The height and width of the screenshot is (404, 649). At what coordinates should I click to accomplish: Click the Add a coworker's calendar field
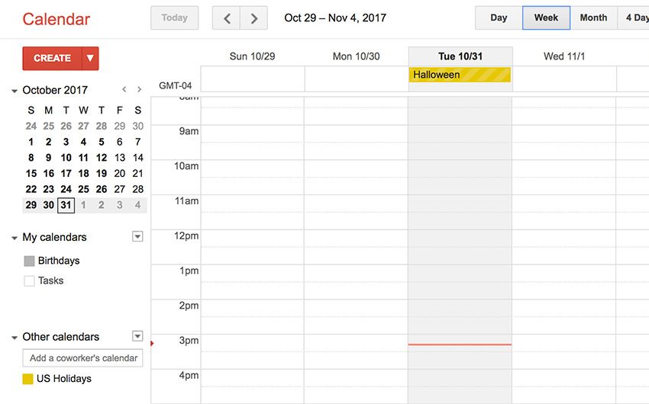click(82, 358)
